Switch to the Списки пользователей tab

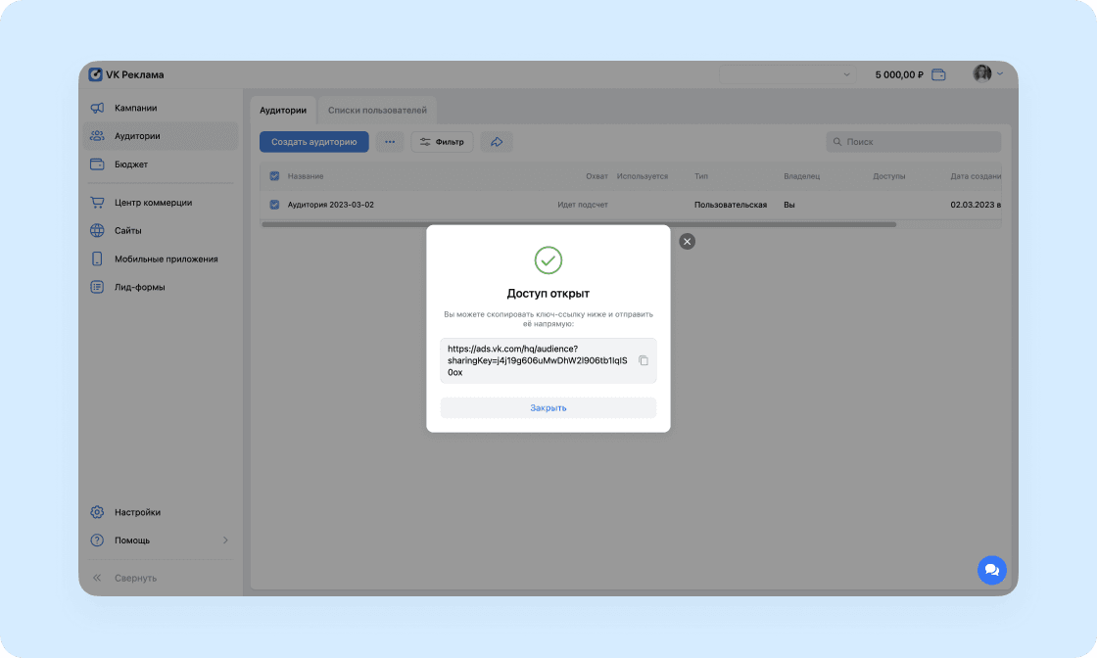pos(377,111)
